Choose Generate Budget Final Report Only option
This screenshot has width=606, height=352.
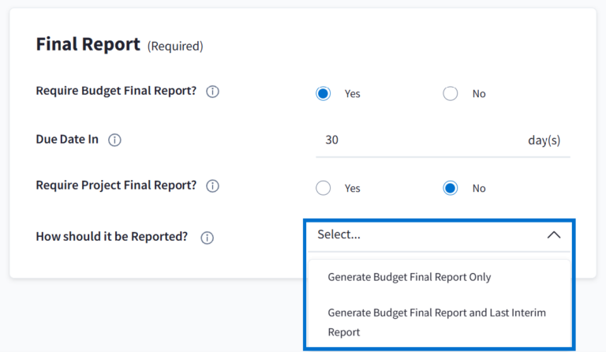[409, 277]
